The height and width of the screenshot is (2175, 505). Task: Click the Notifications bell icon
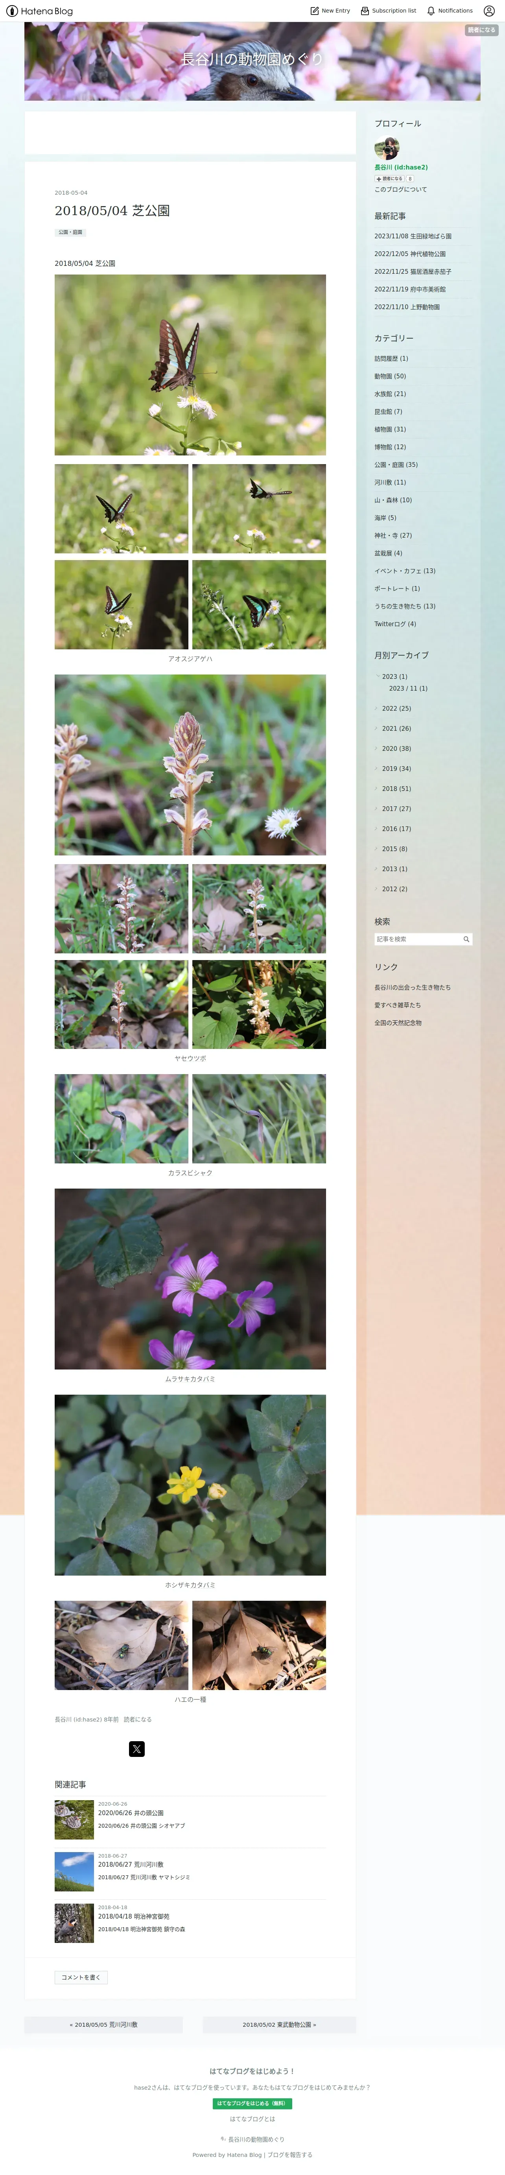coord(431,11)
